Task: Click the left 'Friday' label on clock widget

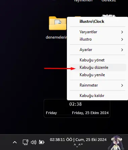Action: pos(51,113)
